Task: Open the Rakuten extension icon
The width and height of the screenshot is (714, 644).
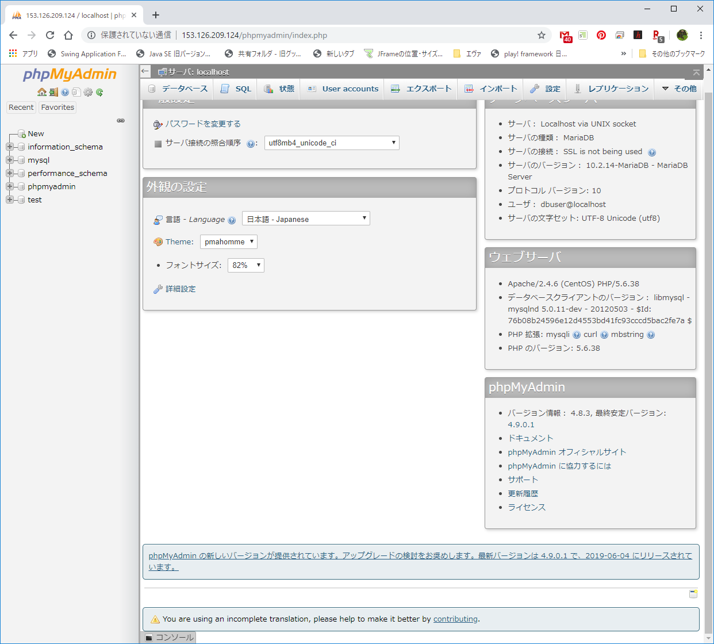Action: pyautogui.click(x=658, y=36)
